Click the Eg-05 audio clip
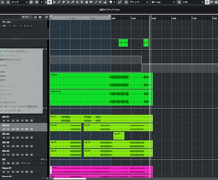This screenshot has width=218, height=180. (x=119, y=136)
